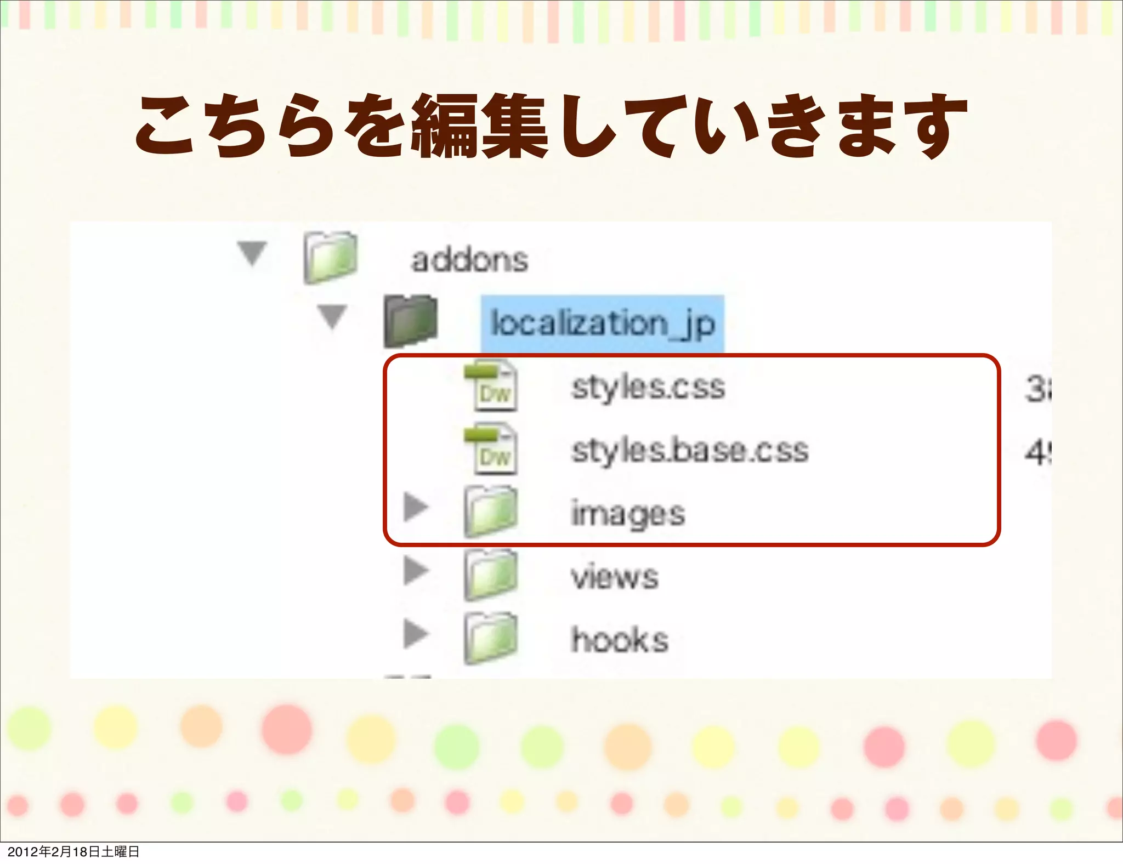The width and height of the screenshot is (1123, 864).
Task: Expand the views folder arrow
Action: coord(416,570)
